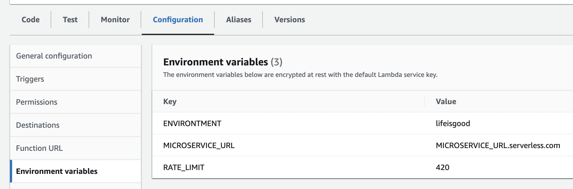
Task: Select Triggers in the side menu
Action: [30, 79]
